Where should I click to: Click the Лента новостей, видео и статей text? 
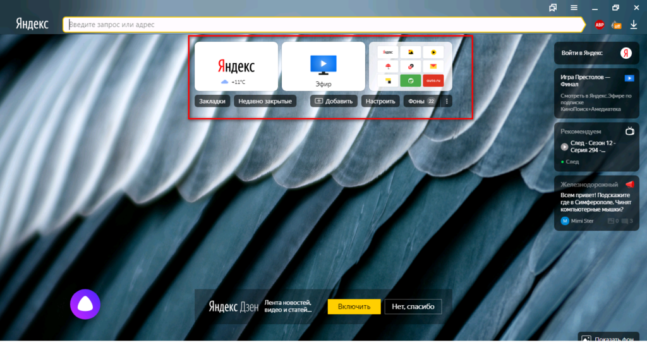[x=288, y=306]
